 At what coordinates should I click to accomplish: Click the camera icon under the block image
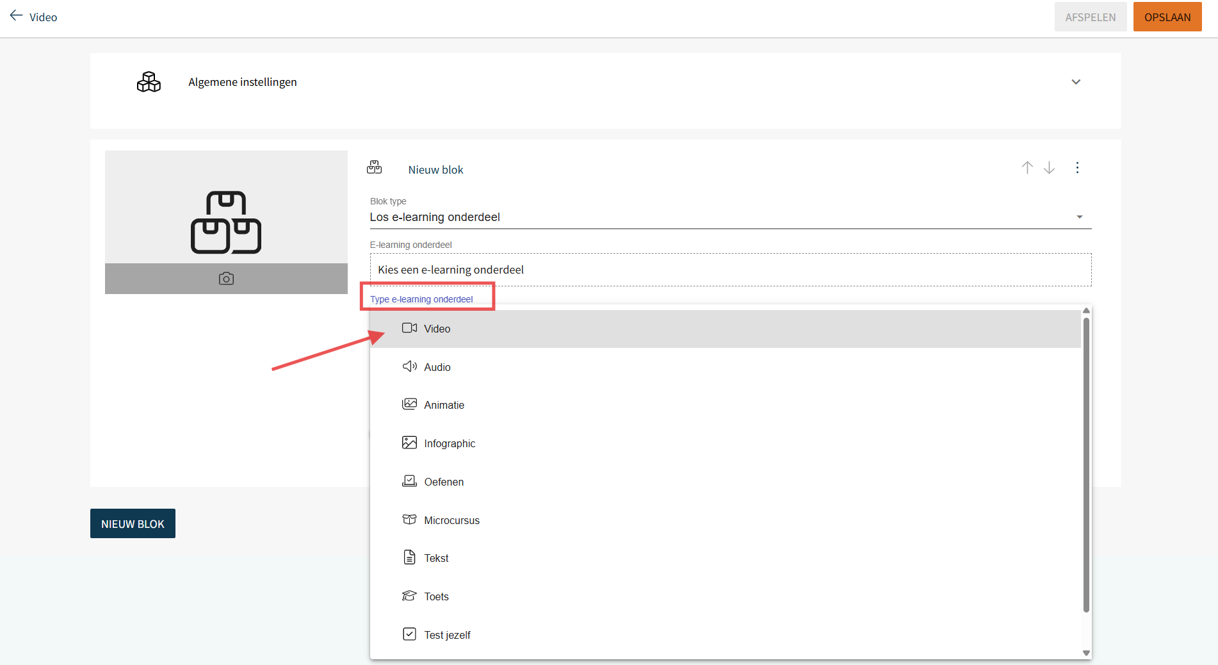coord(226,279)
